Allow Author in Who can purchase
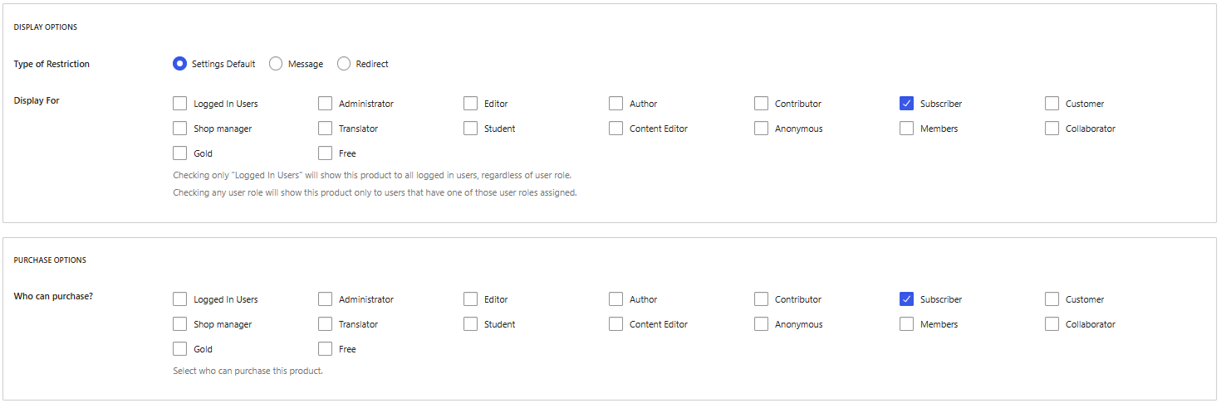The width and height of the screenshot is (1221, 403). pyautogui.click(x=615, y=299)
